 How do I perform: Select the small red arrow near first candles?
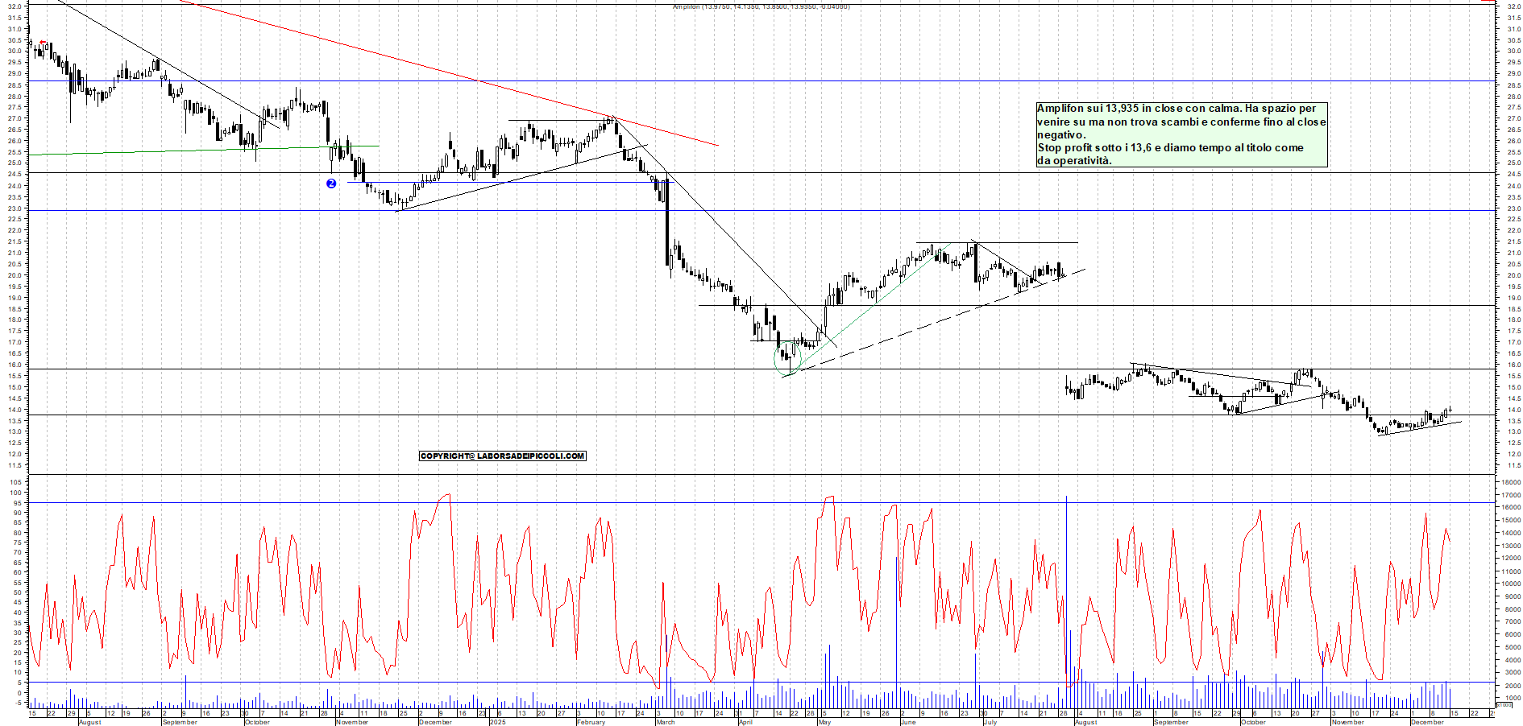[x=43, y=43]
